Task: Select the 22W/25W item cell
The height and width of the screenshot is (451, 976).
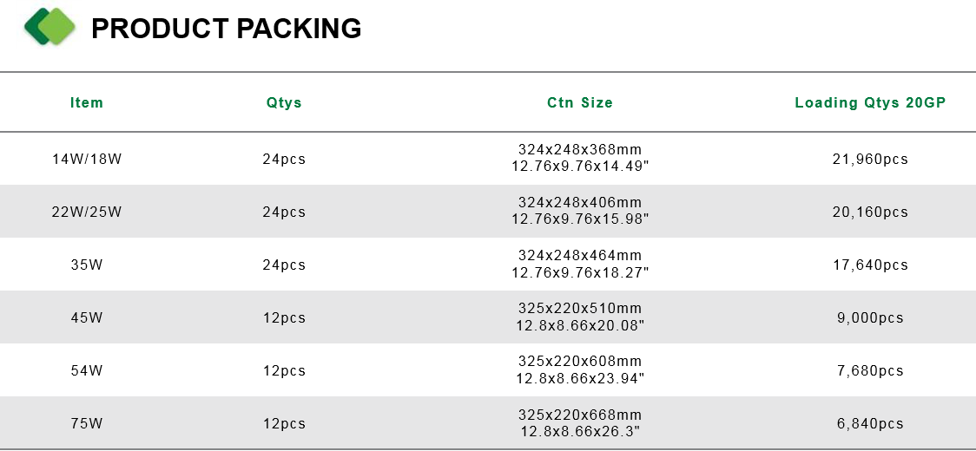Action: pyautogui.click(x=87, y=212)
